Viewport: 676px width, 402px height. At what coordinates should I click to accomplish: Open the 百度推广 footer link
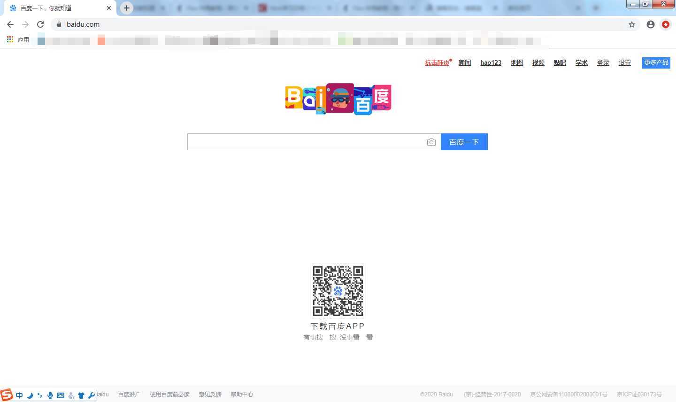[129, 394]
